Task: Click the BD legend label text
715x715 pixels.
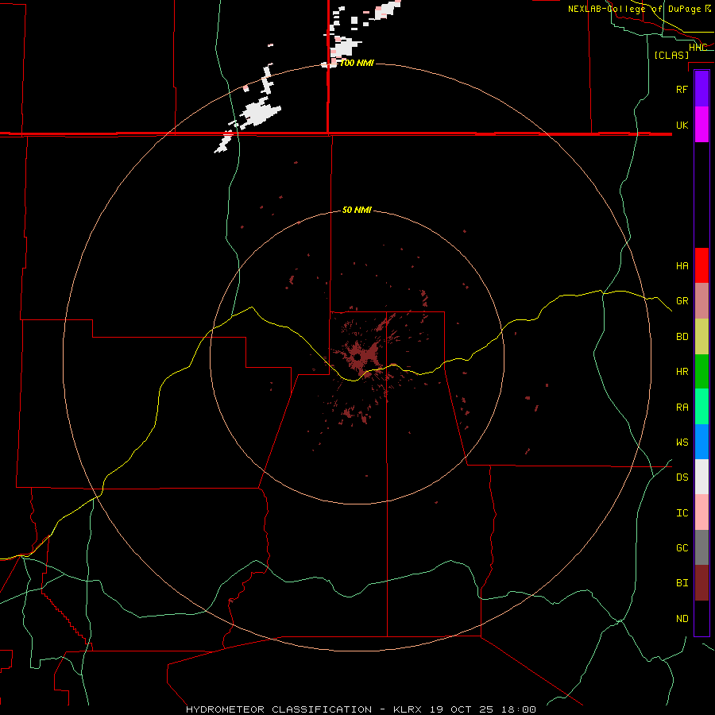Action: 682,337
